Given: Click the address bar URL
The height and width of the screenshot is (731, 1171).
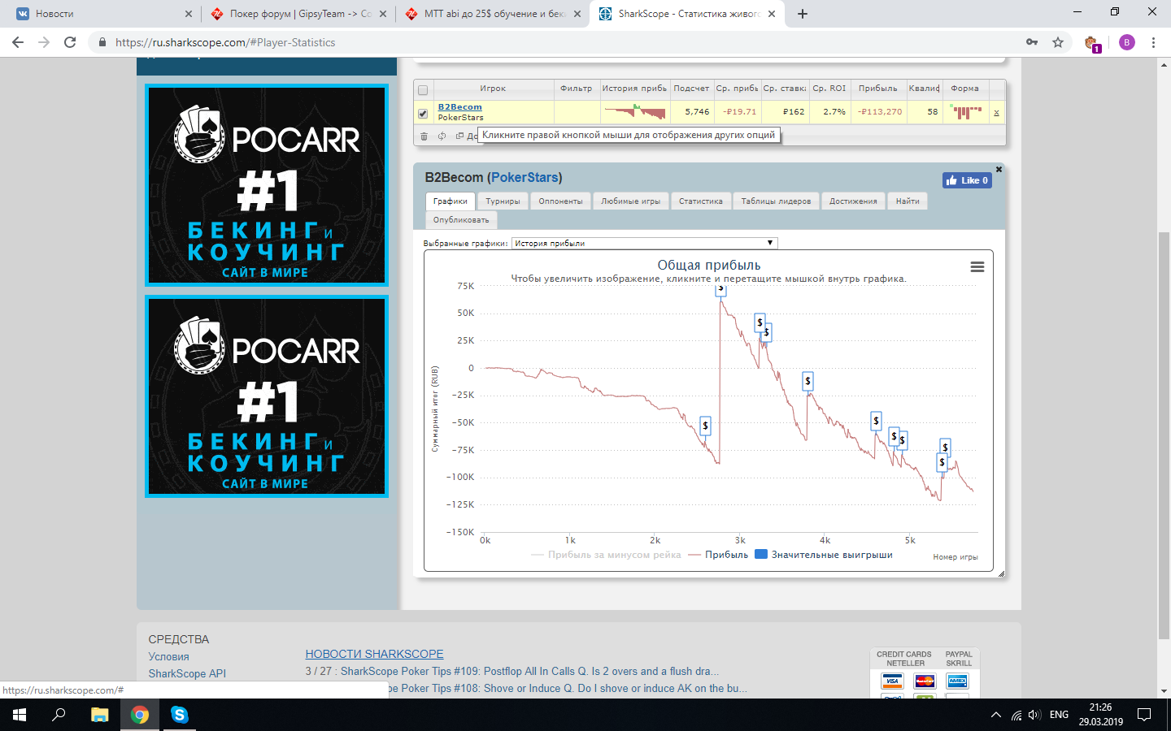Looking at the screenshot, I should [225, 42].
